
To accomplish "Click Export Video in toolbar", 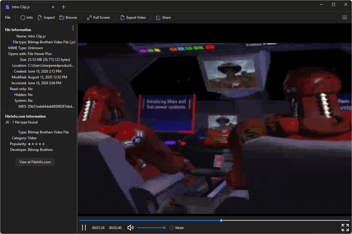I will coord(133,18).
